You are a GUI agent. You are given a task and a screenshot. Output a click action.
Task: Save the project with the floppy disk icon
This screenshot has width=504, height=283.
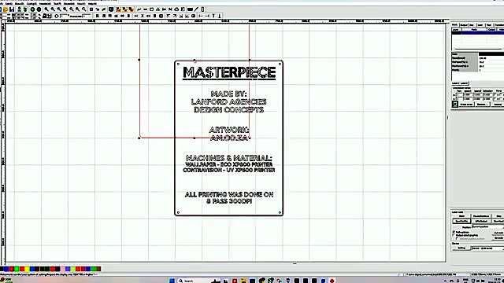point(13,9)
